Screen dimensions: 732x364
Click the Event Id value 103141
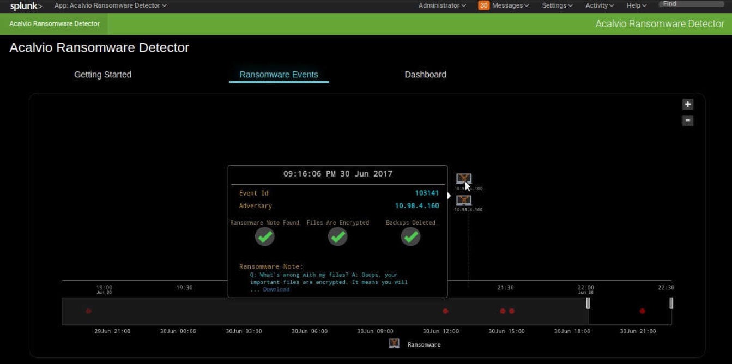427,193
